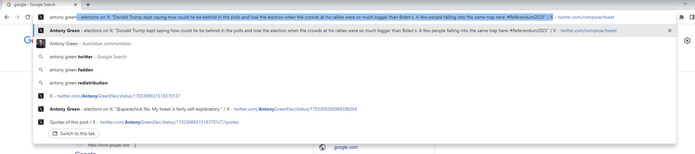695x154 pixels.
Task: Close the Google Search tab
Action: pos(76,5)
